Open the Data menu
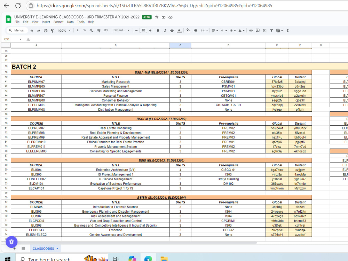Screen dimensions: 348x261 [70, 22]
